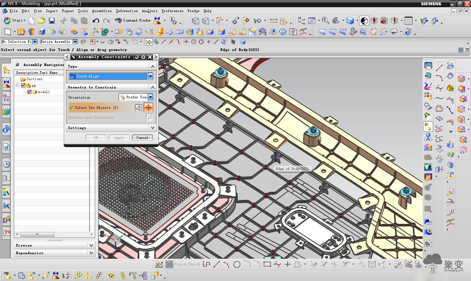
Task: Toggle the End Point snap option
Action: click(x=164, y=42)
